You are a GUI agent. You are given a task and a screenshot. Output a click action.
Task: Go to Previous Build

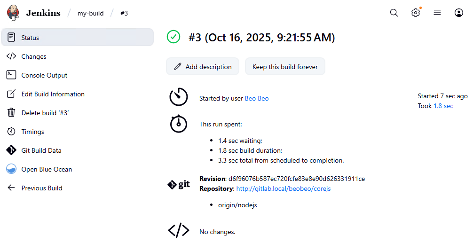tap(41, 188)
